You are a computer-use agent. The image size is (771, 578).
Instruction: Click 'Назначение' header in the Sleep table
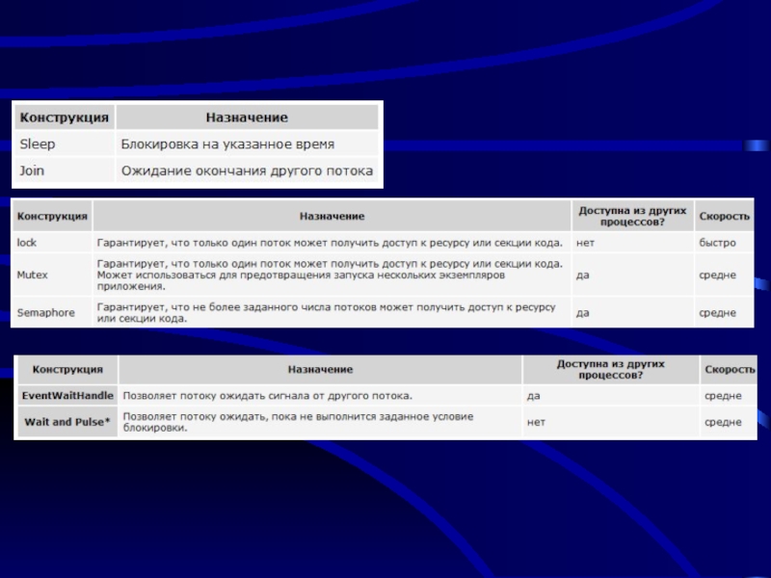click(247, 118)
